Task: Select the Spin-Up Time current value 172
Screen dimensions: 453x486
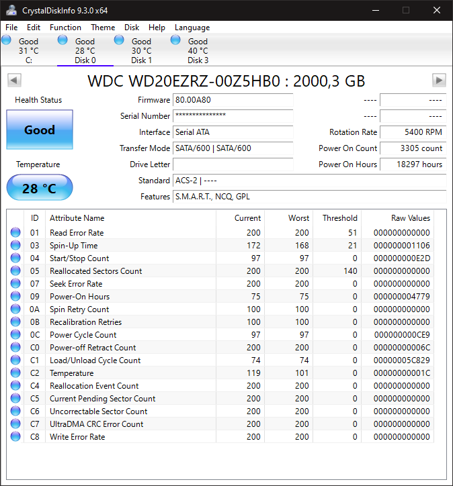Action: click(253, 246)
